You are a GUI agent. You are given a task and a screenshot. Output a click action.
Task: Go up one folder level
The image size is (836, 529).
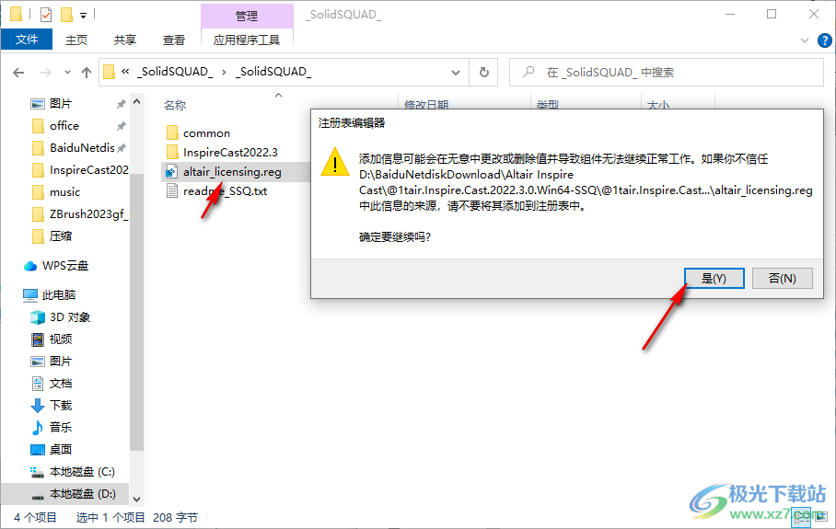point(87,73)
